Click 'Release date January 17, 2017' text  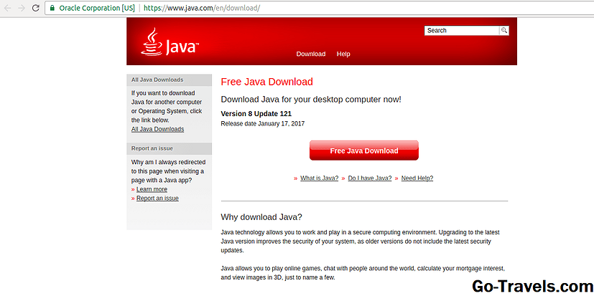pyautogui.click(x=263, y=123)
